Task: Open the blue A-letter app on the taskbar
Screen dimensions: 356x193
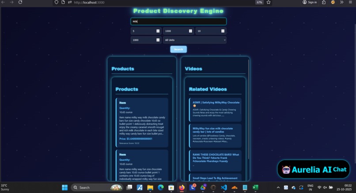Action: click(140, 188)
